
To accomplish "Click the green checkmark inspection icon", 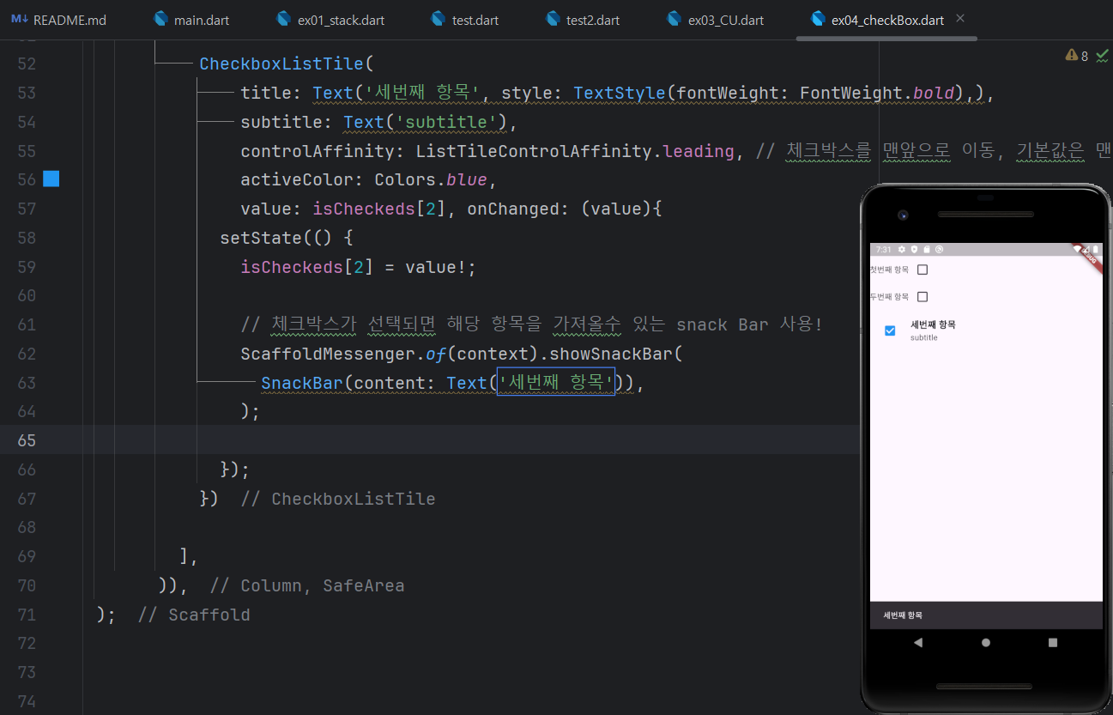I will coord(1102,56).
